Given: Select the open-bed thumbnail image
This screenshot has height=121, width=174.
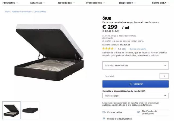Looking at the screenshot, I should click(11, 110).
